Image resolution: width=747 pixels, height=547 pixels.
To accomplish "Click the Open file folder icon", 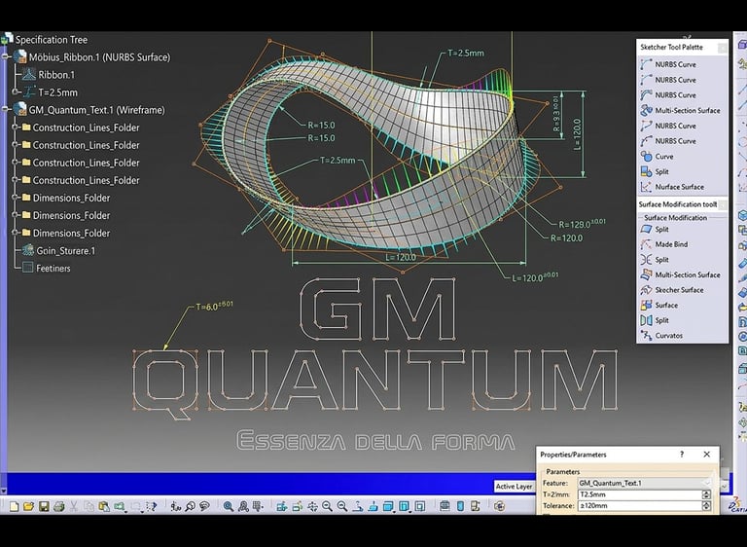I will (x=28, y=506).
